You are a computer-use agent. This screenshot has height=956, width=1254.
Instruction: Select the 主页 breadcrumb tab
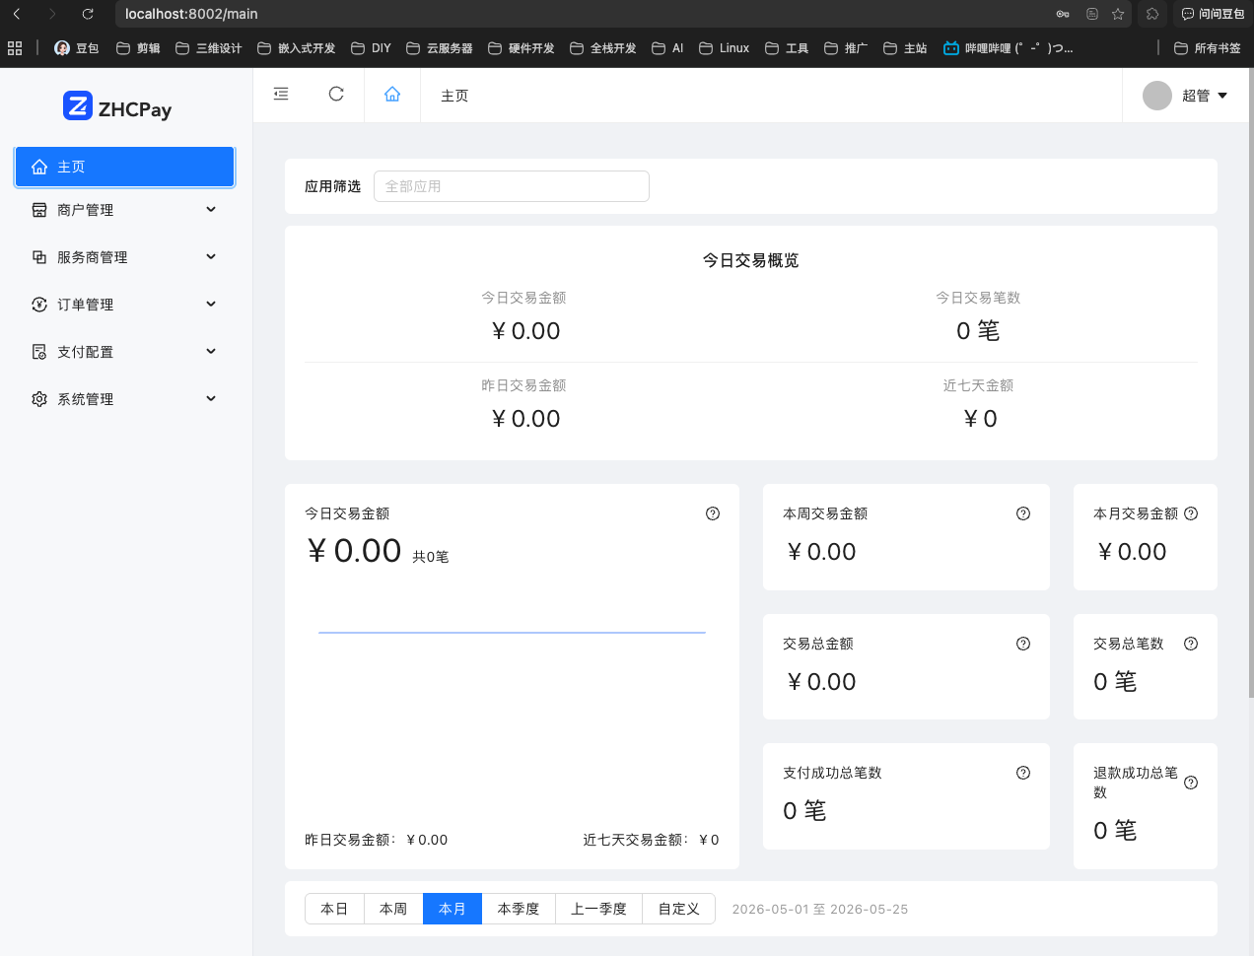pyautogui.click(x=454, y=96)
